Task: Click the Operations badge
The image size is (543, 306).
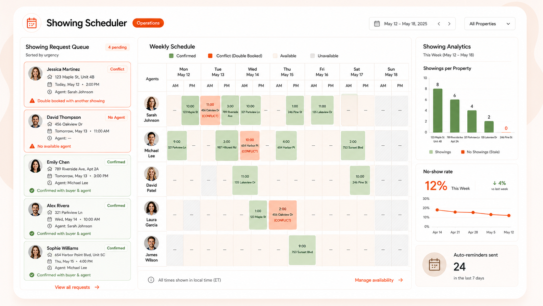Action: click(x=148, y=23)
